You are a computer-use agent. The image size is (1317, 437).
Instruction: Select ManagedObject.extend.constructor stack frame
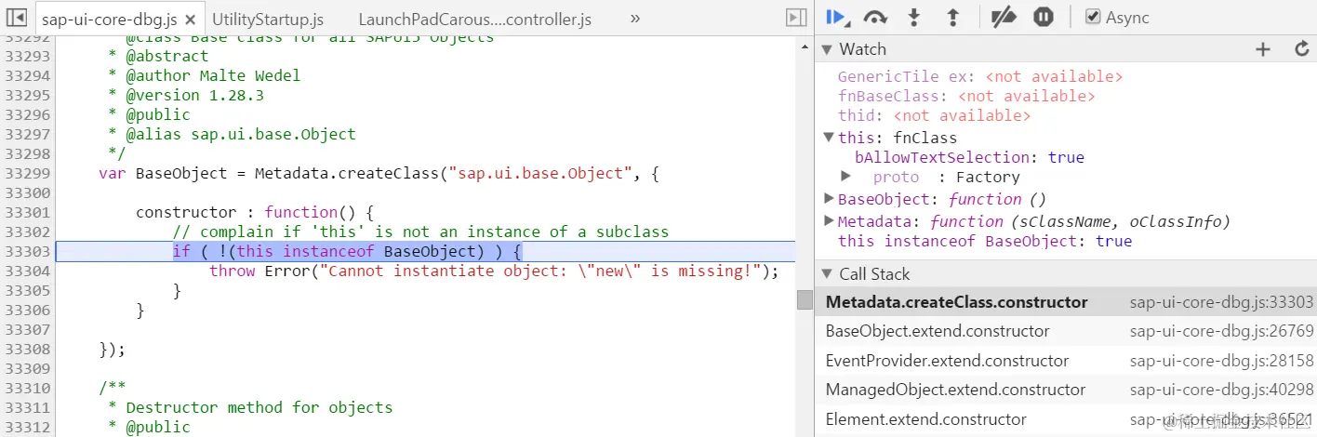(x=1066, y=389)
